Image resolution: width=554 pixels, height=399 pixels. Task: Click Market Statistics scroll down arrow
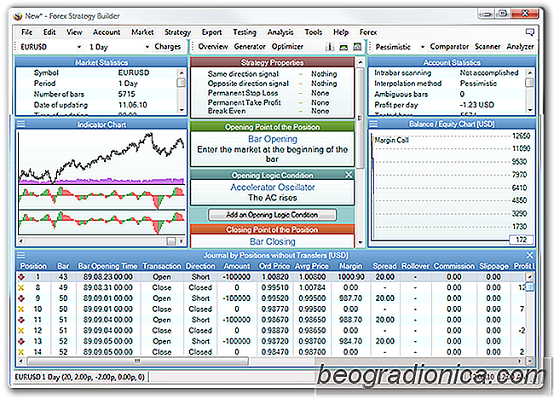point(182,110)
